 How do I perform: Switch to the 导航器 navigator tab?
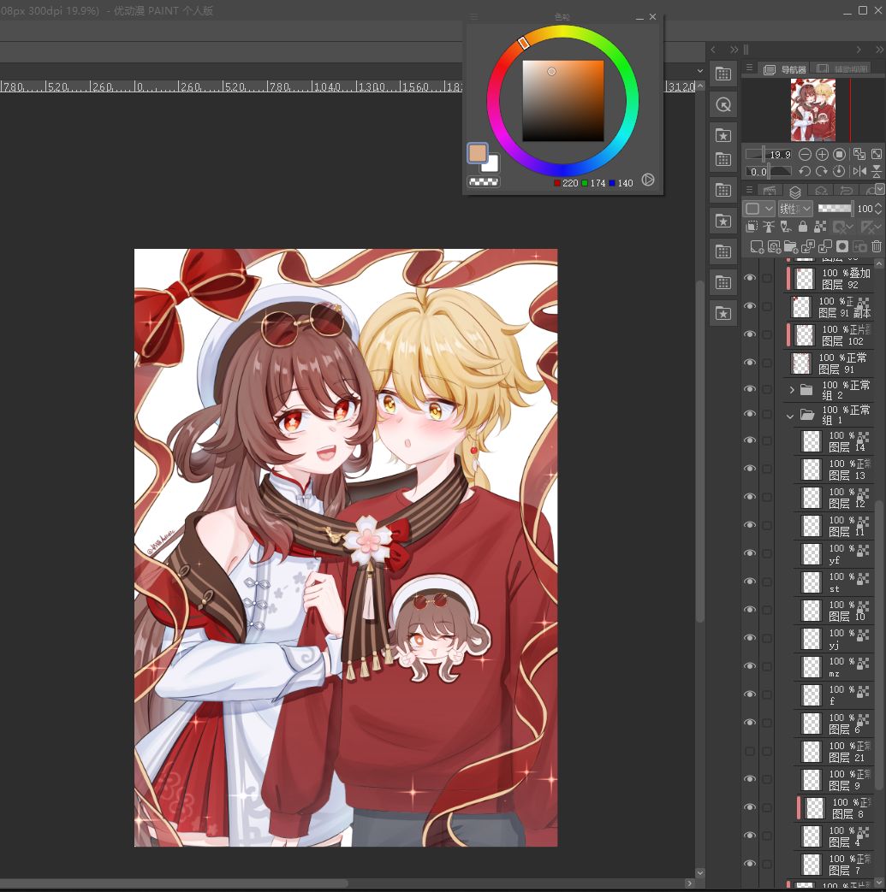pos(786,68)
